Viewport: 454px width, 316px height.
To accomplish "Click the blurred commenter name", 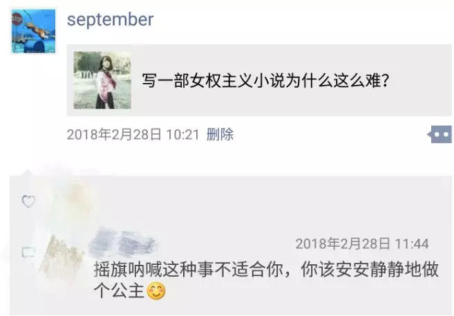I will click(x=123, y=243).
